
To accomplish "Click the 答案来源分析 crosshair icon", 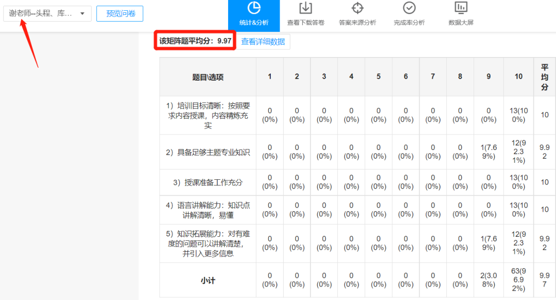I will pyautogui.click(x=357, y=8).
